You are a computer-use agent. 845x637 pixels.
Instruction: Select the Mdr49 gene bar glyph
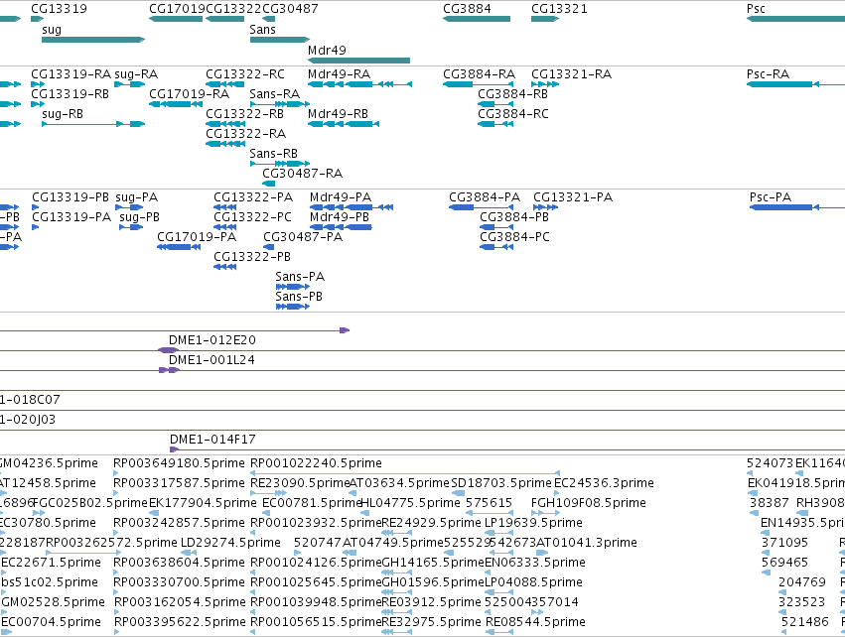click(358, 61)
